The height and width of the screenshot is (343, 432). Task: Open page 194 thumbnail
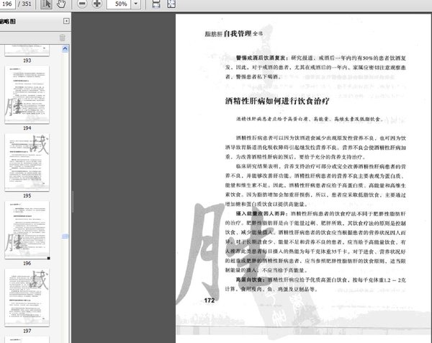[x=27, y=94]
